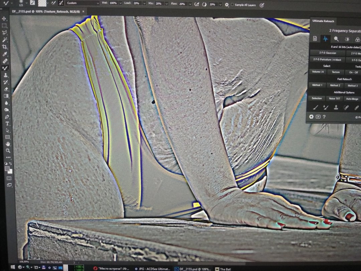Open the Custom brush preset dropdown
This screenshot has width=361, height=271.
click(83, 3)
